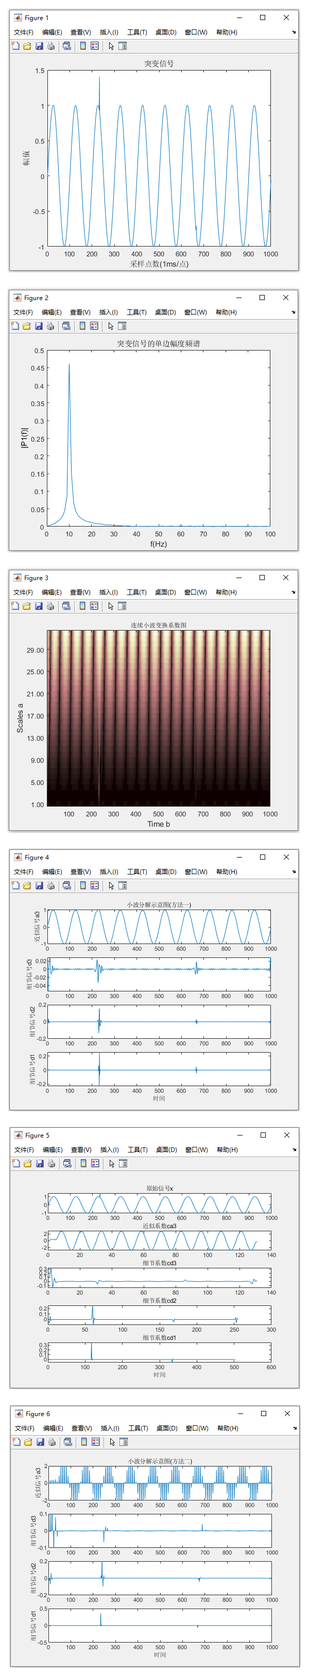Open Property Inspector from Figure 2 toolbar
This screenshot has width=309, height=1676.
(122, 326)
